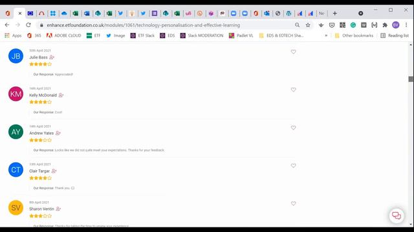Screen dimensions: 414x232
Task: Open the ADOBE CLOUD bookmark
Action: click(x=63, y=35)
